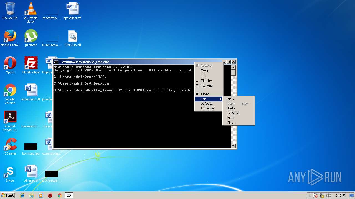Select Minimize from the system menu

[209, 80]
